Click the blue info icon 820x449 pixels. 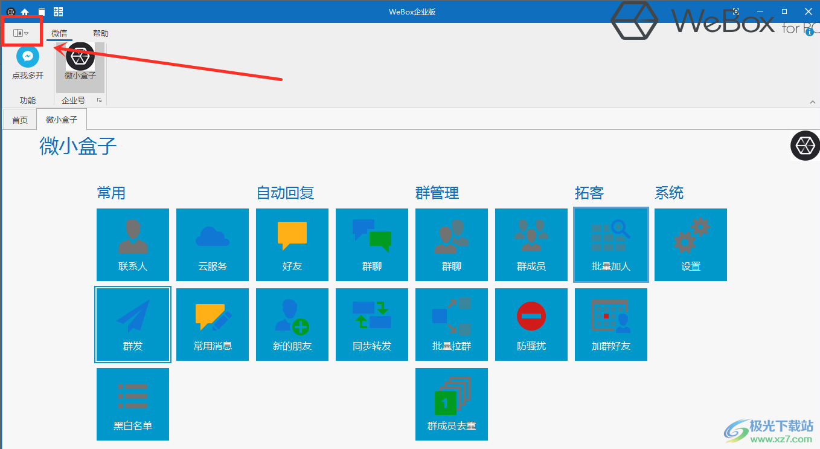809,32
